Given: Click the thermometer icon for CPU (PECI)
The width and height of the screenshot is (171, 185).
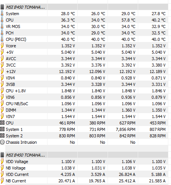Looking at the screenshot, I should [x=2, y=39].
